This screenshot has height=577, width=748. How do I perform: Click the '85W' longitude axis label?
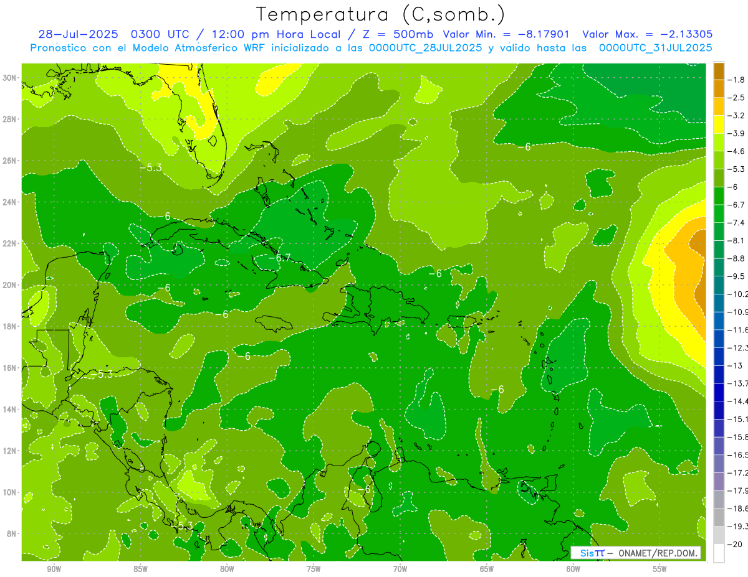[140, 570]
